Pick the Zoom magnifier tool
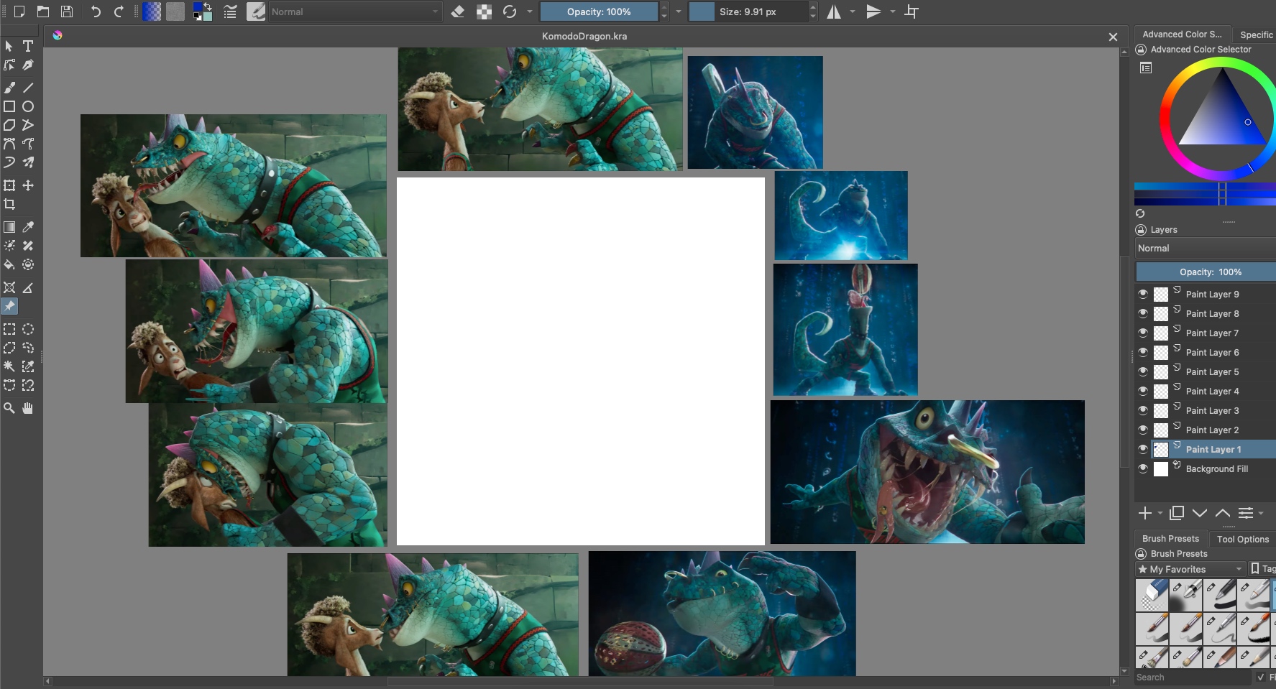Viewport: 1276px width, 689px height. click(x=9, y=408)
